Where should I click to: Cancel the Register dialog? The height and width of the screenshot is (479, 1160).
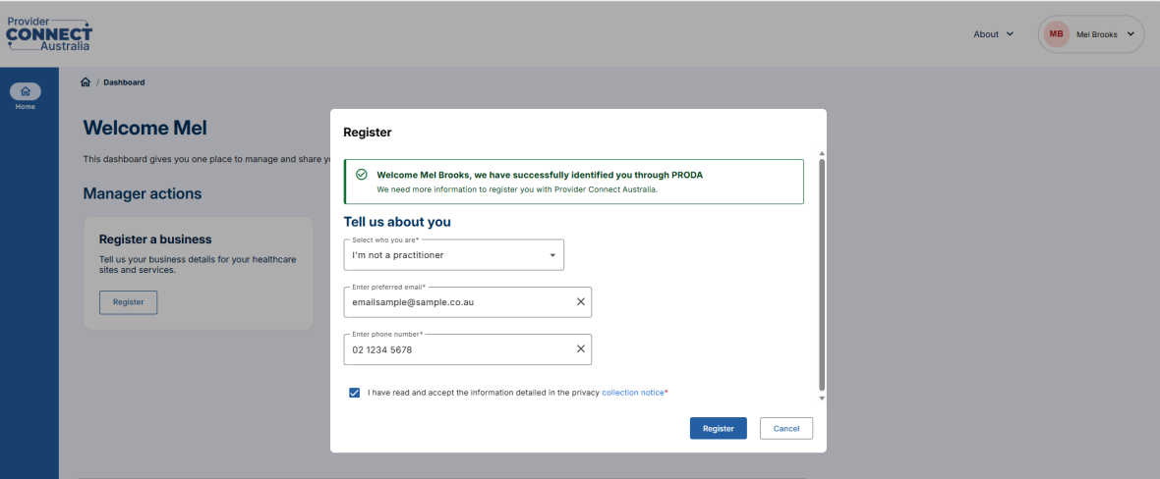pos(785,429)
